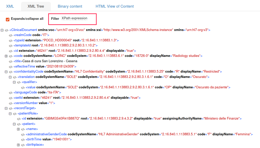This screenshot has height=148, width=260.
Task: Collapse the recordTarget node
Action: pyautogui.click(x=6, y=108)
